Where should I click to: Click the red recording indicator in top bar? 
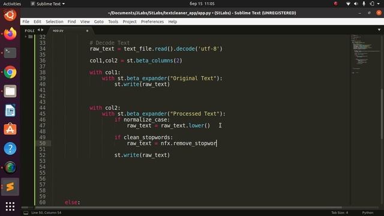click(335, 4)
